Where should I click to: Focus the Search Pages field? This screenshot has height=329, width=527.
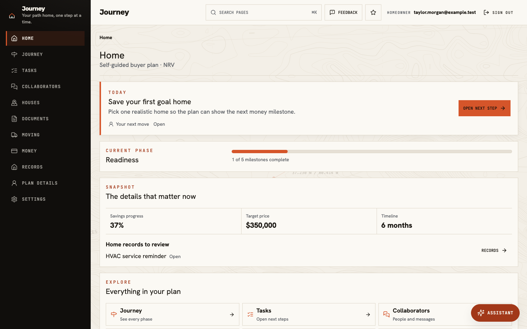[263, 12]
